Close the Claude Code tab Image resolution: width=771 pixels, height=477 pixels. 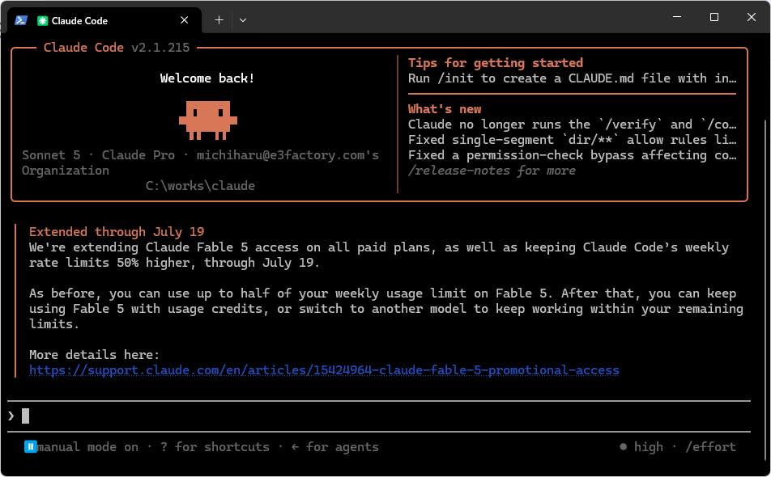click(x=184, y=20)
